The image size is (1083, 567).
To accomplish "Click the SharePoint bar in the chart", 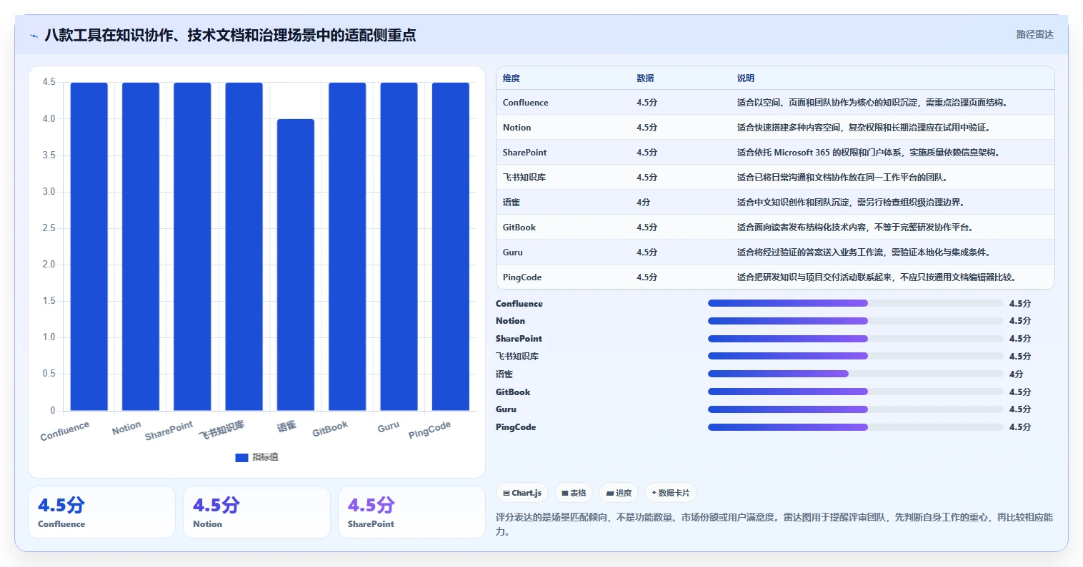I will tap(192, 247).
